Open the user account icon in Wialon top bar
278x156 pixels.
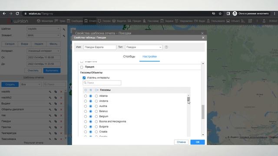tap(264, 21)
